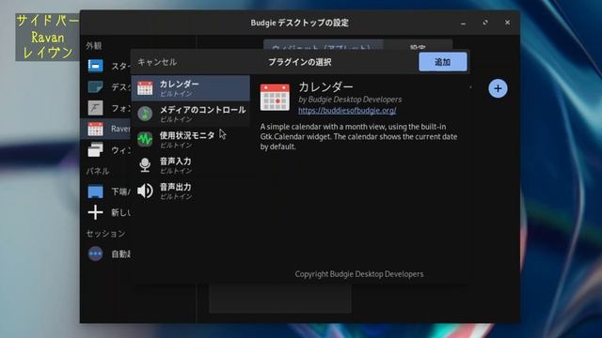Open the windows settings sidebar icon
The height and width of the screenshot is (338, 602).
(x=95, y=150)
